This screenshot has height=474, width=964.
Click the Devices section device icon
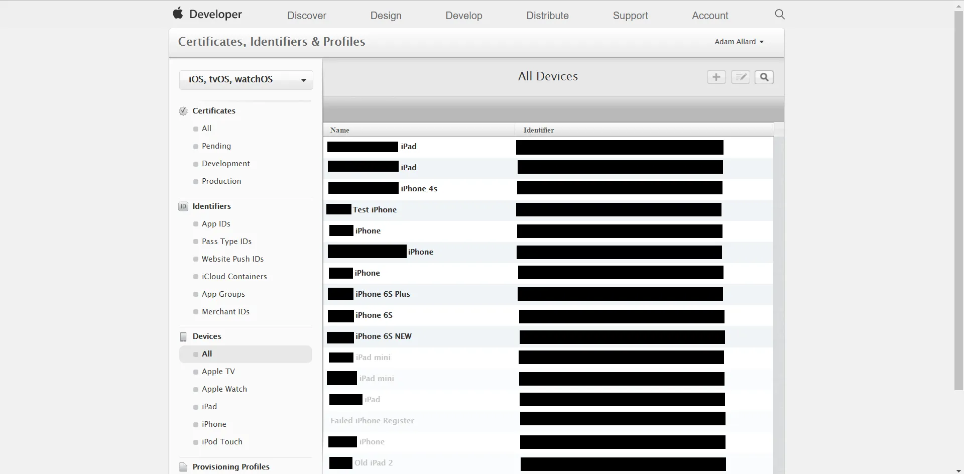point(183,336)
